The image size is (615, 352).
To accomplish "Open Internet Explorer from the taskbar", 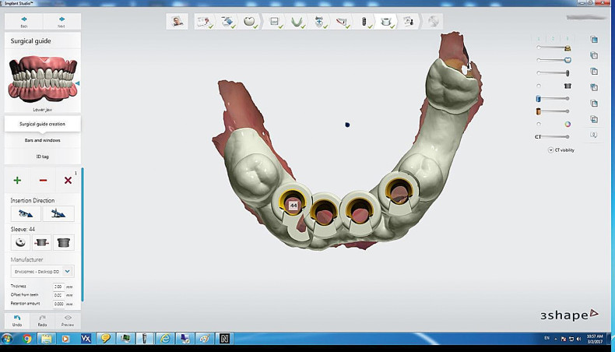I will pyautogui.click(x=165, y=338).
